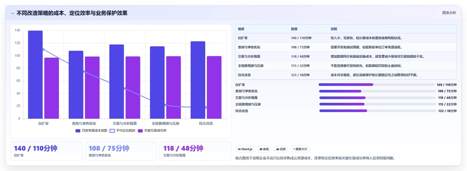This screenshot has height=171, width=467.
Task: Click the 仅扩容 progress bar
Action: pyautogui.click(x=376, y=85)
